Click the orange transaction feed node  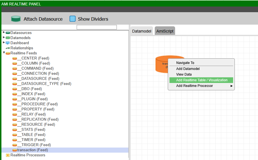pos(162,64)
